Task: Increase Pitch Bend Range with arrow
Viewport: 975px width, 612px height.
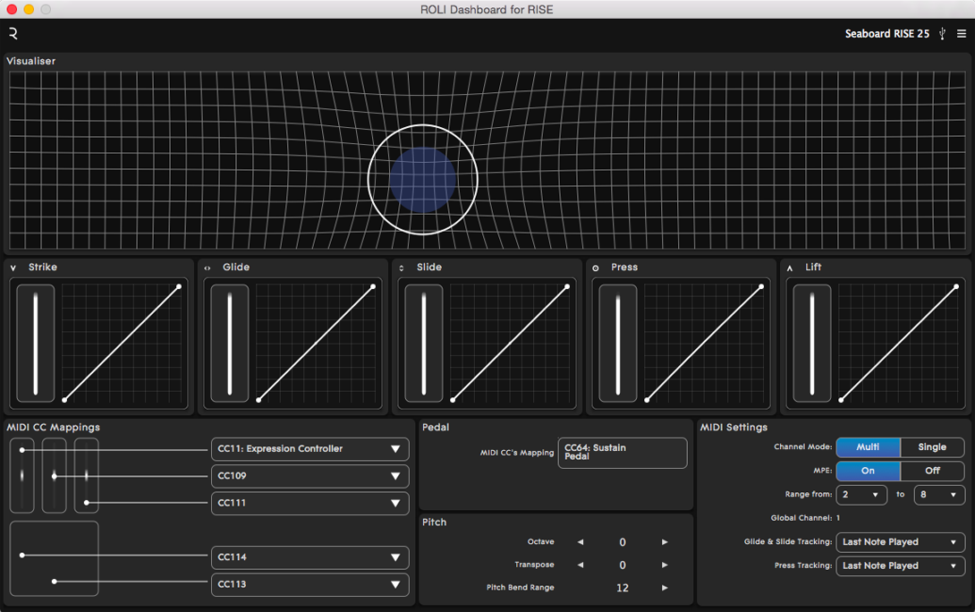Action: (665, 588)
